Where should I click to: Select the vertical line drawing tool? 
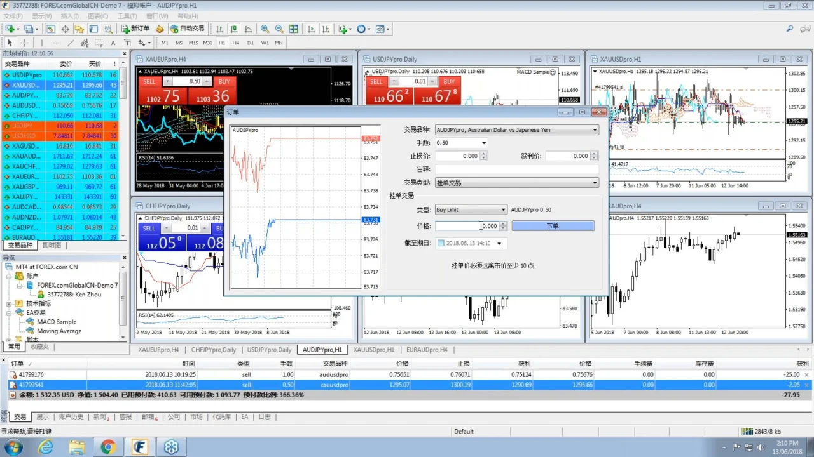click(42, 43)
